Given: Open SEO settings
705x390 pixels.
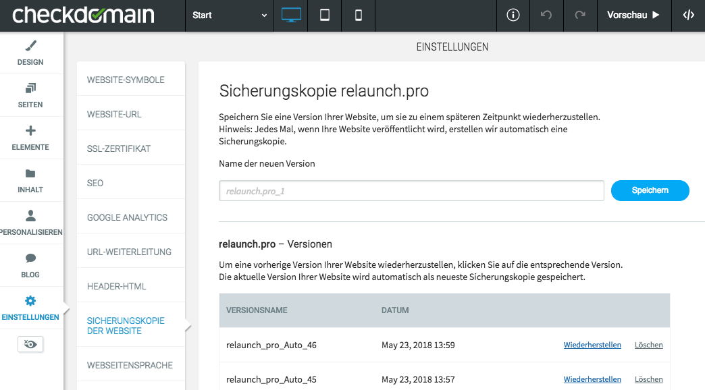Looking at the screenshot, I should [131, 183].
